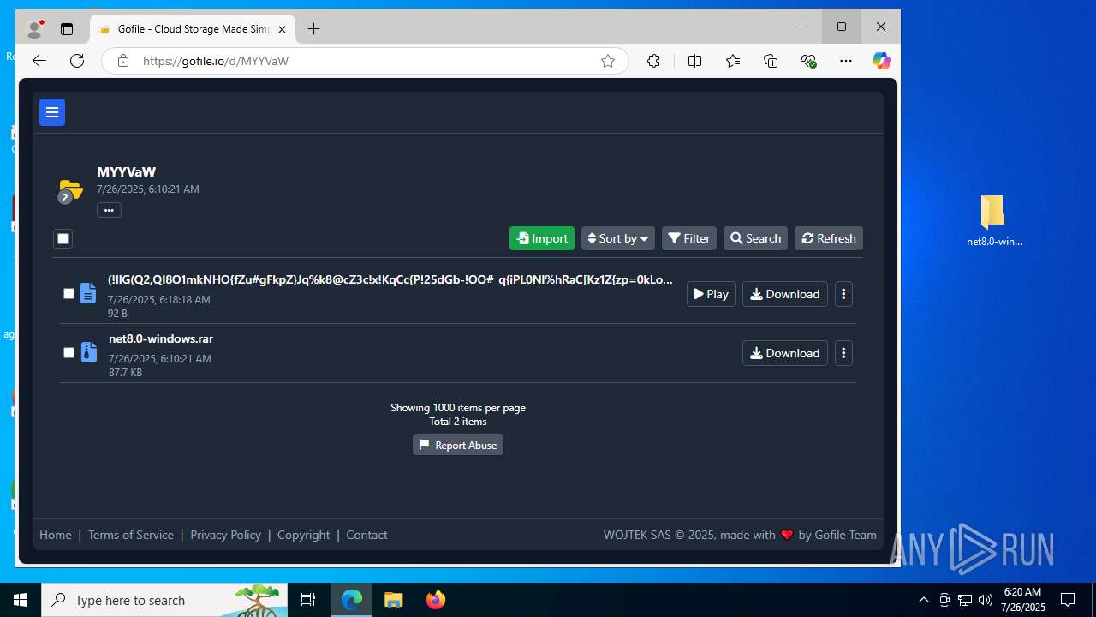The width and height of the screenshot is (1096, 617).
Task: Click the text document file icon
Action: [x=88, y=293]
